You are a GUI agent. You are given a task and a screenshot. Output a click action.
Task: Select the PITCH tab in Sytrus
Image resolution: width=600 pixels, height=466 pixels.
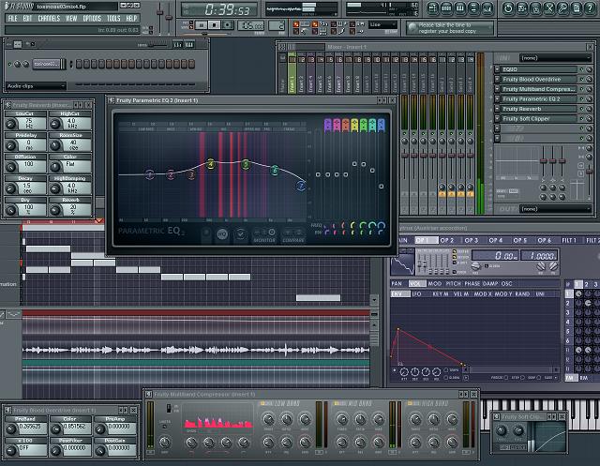453,283
